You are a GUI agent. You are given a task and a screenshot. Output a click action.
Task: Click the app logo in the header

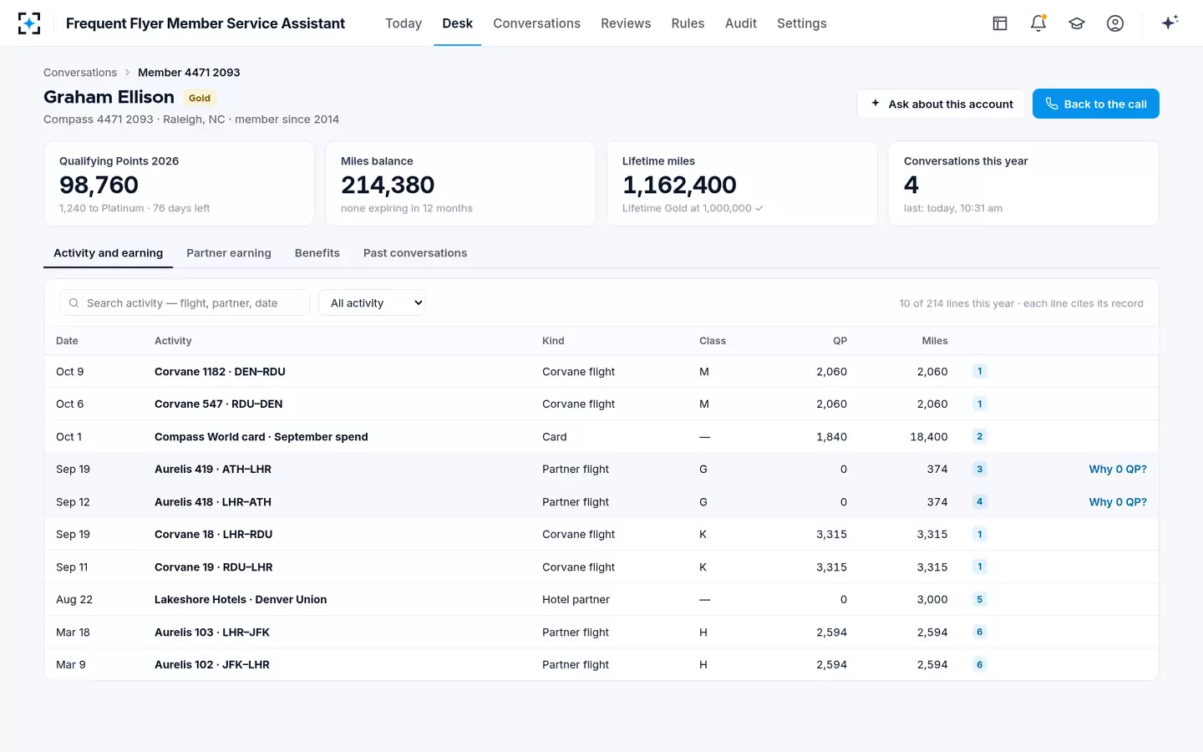[29, 23]
